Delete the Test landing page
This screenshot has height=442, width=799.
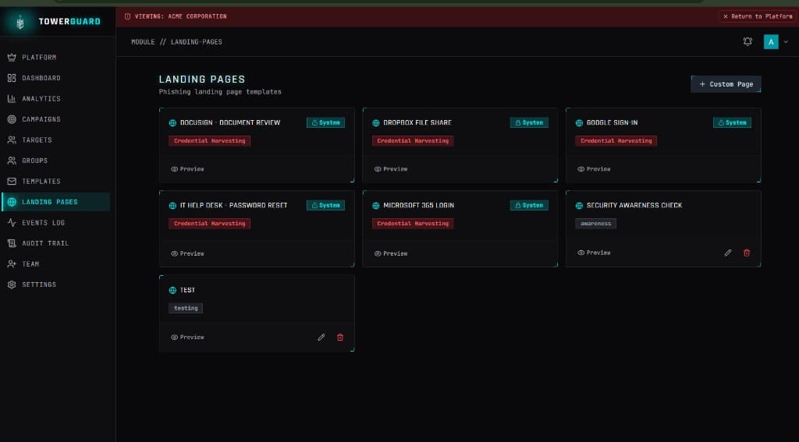click(340, 337)
